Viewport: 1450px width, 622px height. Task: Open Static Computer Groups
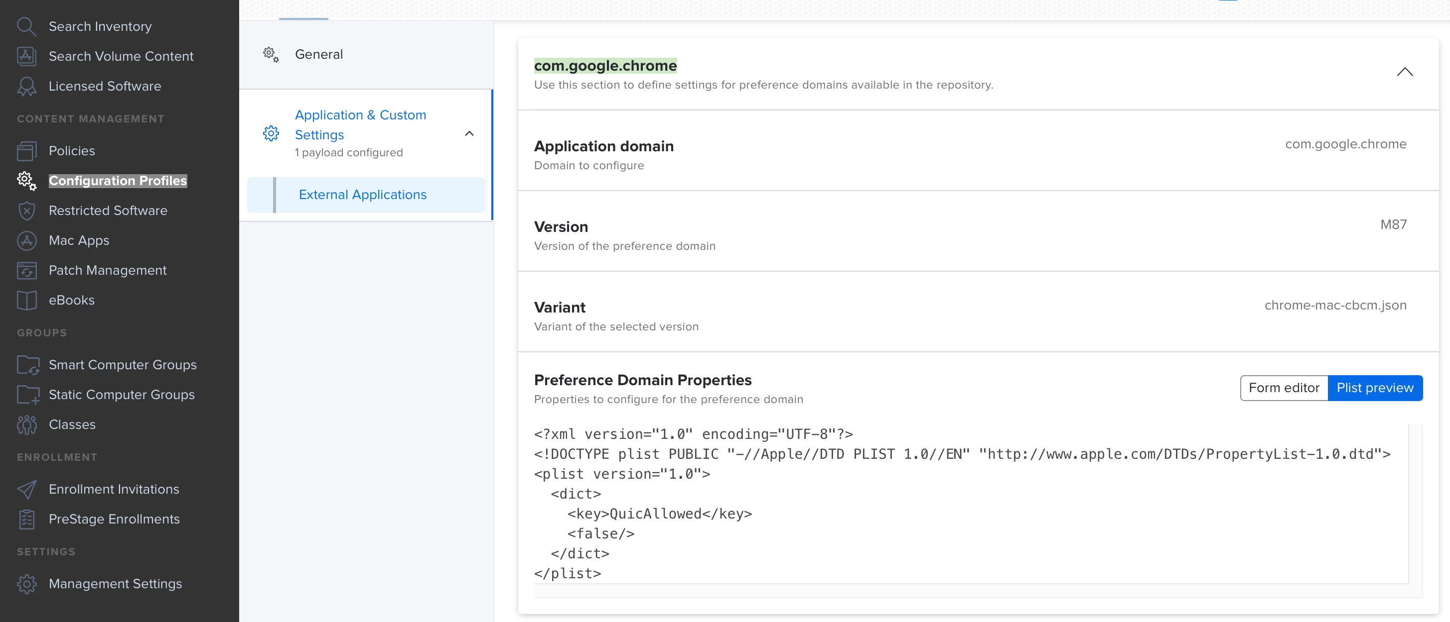click(122, 395)
